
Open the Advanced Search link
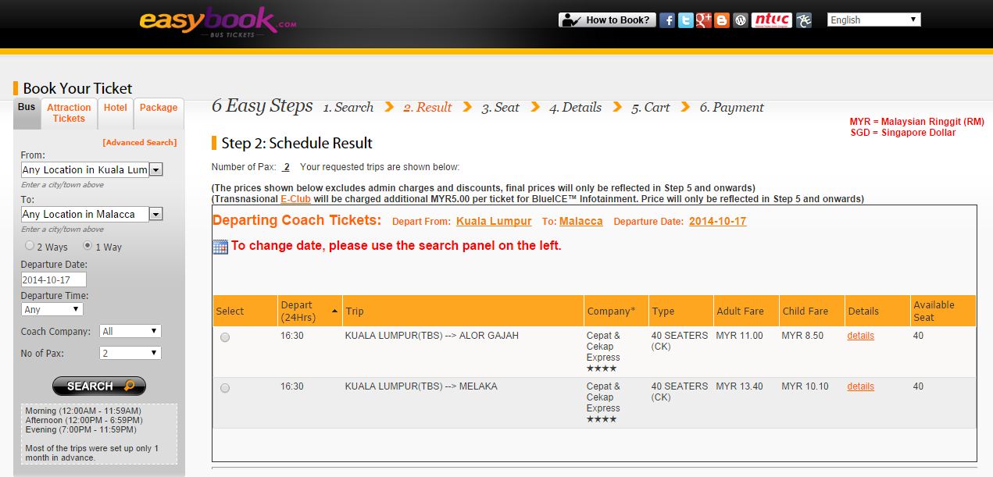tap(140, 142)
